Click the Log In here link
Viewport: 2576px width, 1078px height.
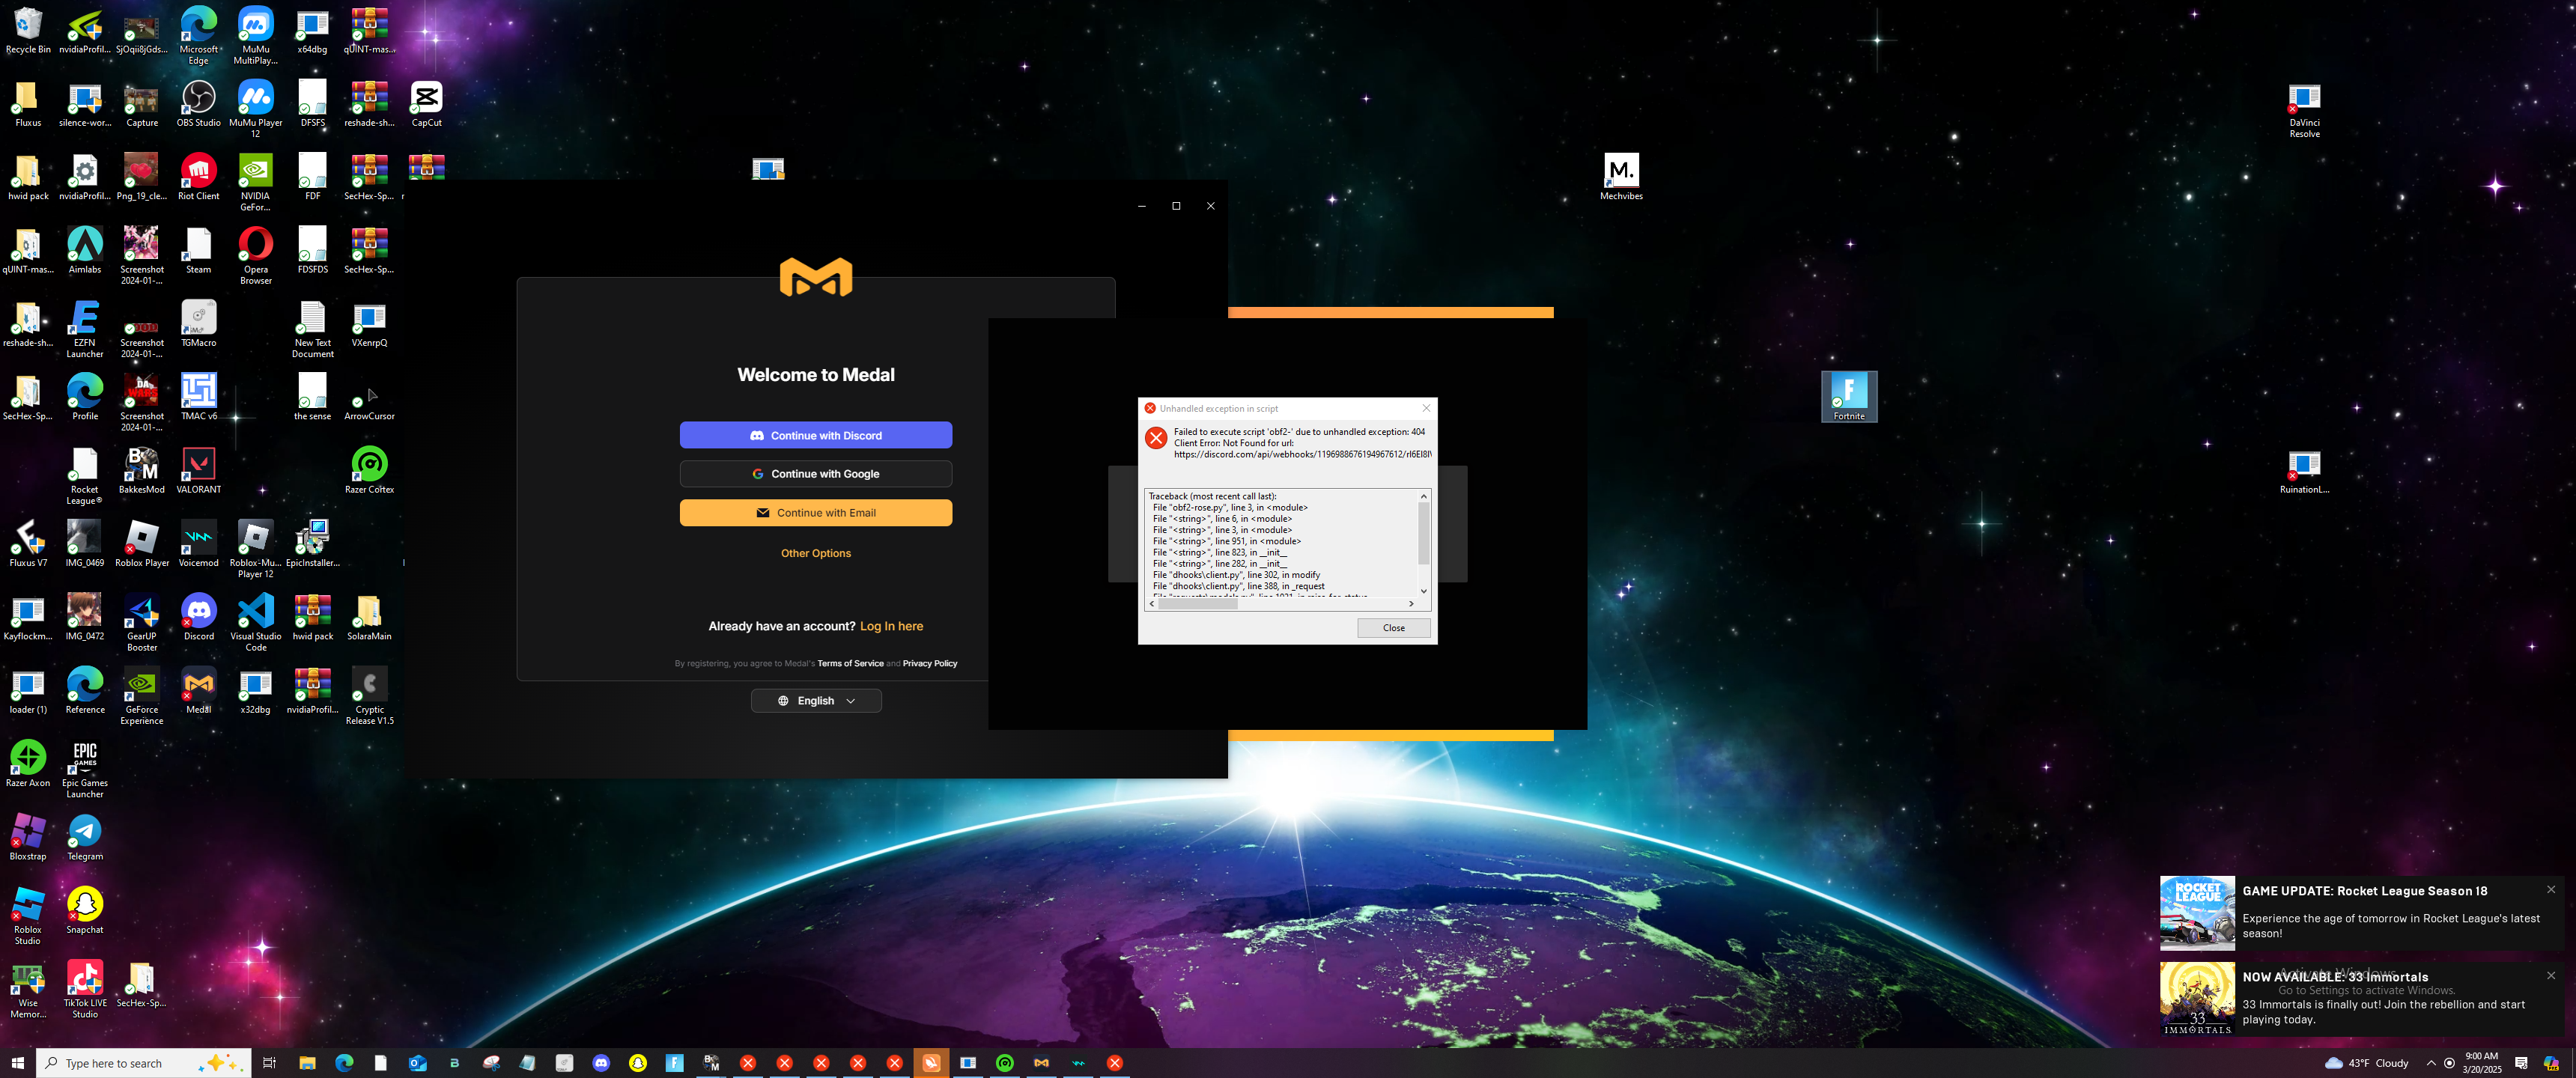point(891,626)
